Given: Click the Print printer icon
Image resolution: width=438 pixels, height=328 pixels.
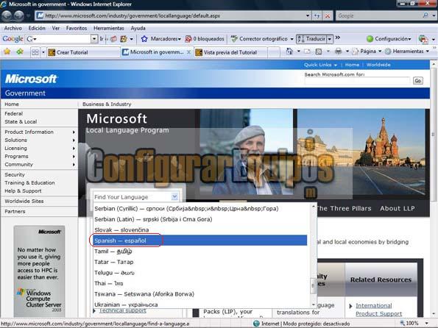Looking at the screenshot, I should point(339,51).
